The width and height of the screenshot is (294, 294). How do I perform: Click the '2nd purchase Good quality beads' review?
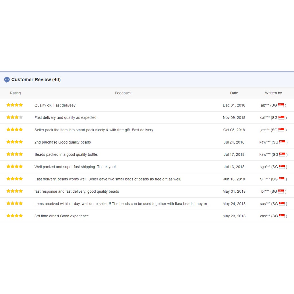[63, 142]
